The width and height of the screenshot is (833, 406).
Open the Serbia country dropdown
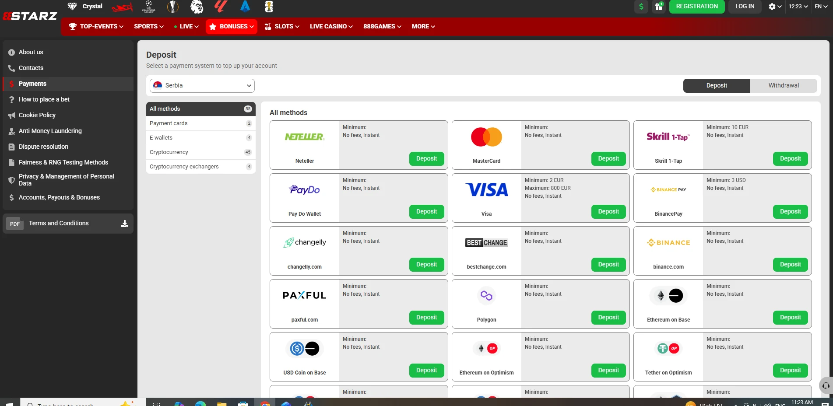click(202, 86)
